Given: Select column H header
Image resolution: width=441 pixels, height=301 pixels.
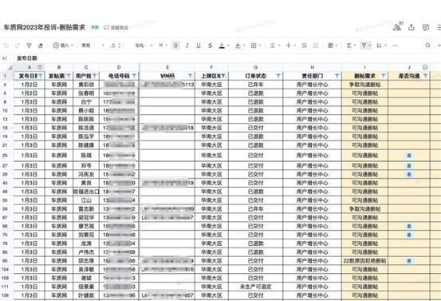Looking at the screenshot, I should [x=312, y=67].
